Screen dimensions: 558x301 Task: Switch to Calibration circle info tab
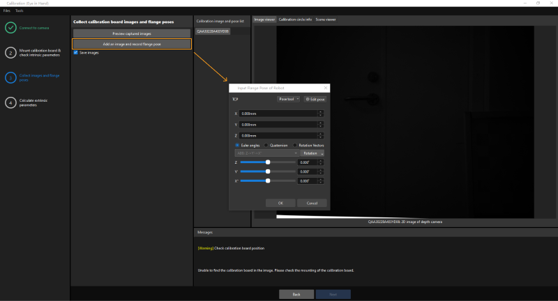(295, 20)
